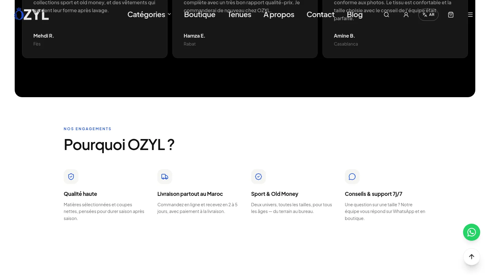The height and width of the screenshot is (275, 490).
Task: Click the Livraison partout au Maroc heading
Action: click(x=190, y=194)
